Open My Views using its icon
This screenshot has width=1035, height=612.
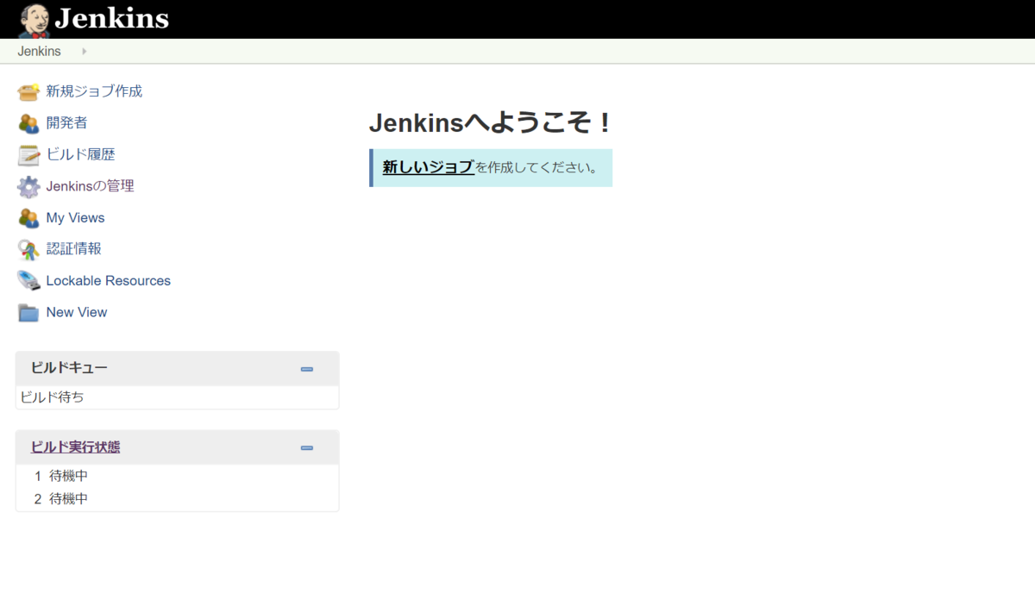pos(28,217)
